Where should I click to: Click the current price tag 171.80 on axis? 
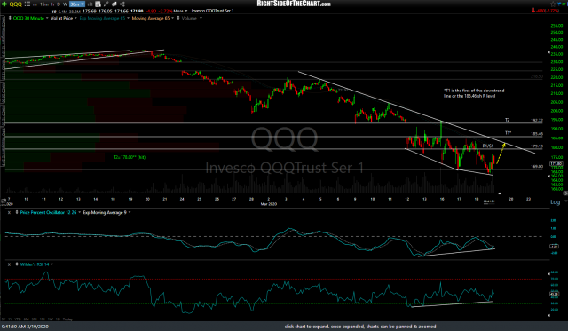pyautogui.click(x=556, y=163)
